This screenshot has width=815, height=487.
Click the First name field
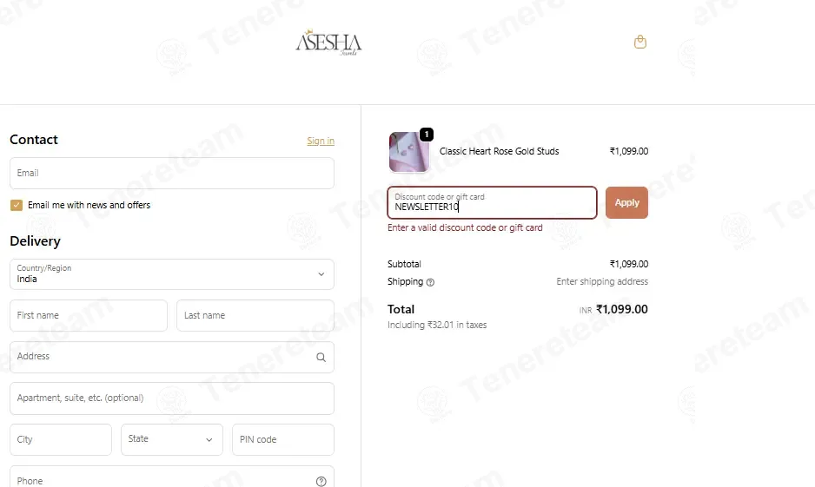[x=89, y=316]
